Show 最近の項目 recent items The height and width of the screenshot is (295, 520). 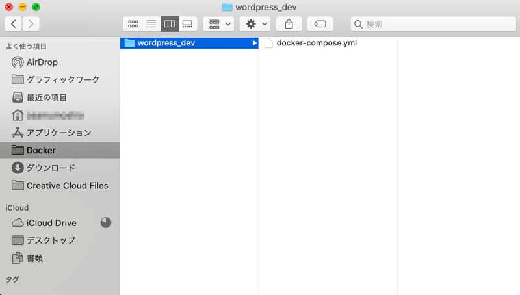click(x=46, y=97)
